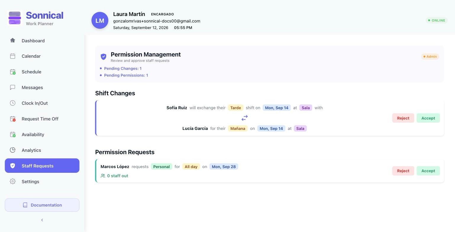Click the Clock In/Out clock icon

(x=12, y=103)
